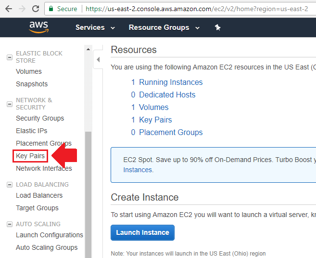The width and height of the screenshot is (316, 258).
Task: Open Target Groups in the sidebar
Action: tap(38, 208)
